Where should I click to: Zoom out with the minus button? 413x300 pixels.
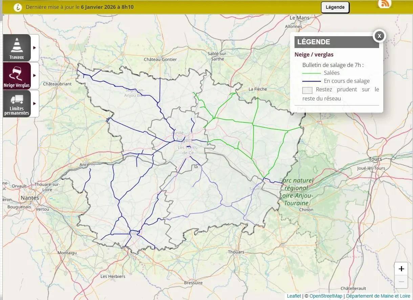[x=401, y=282]
